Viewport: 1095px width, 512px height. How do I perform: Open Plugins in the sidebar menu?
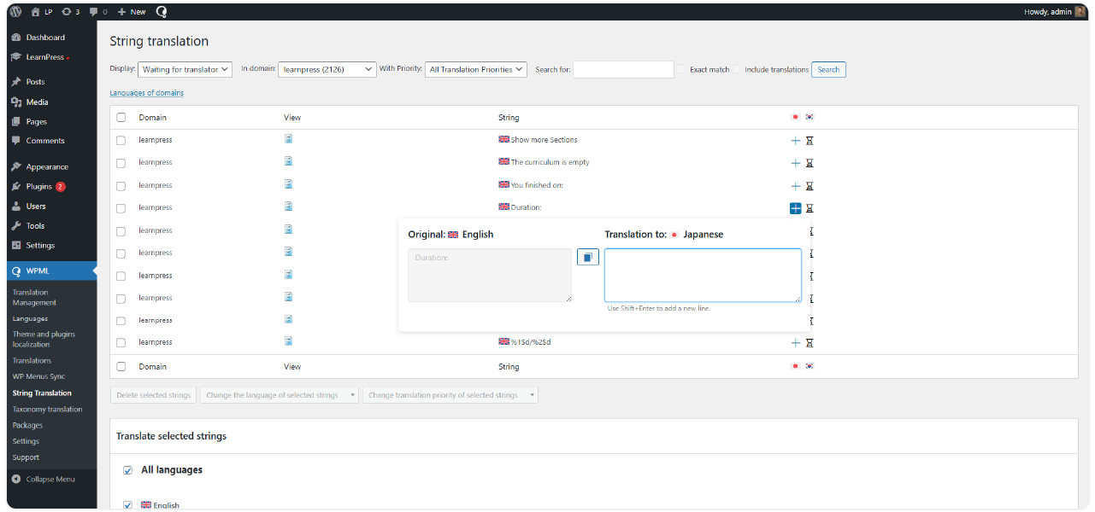[39, 187]
